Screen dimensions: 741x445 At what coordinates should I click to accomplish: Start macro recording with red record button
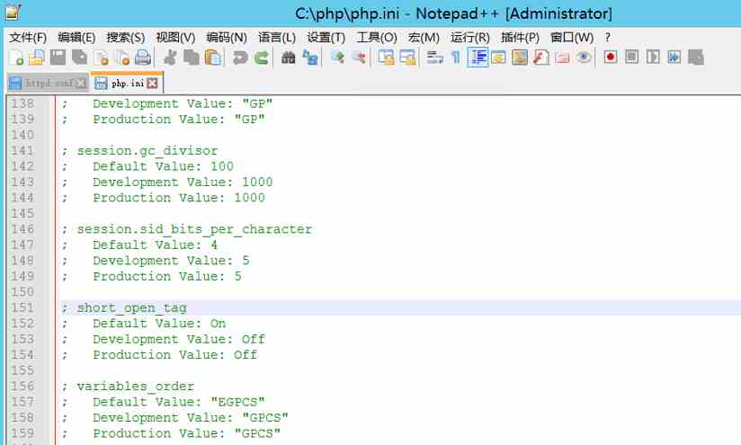611,58
